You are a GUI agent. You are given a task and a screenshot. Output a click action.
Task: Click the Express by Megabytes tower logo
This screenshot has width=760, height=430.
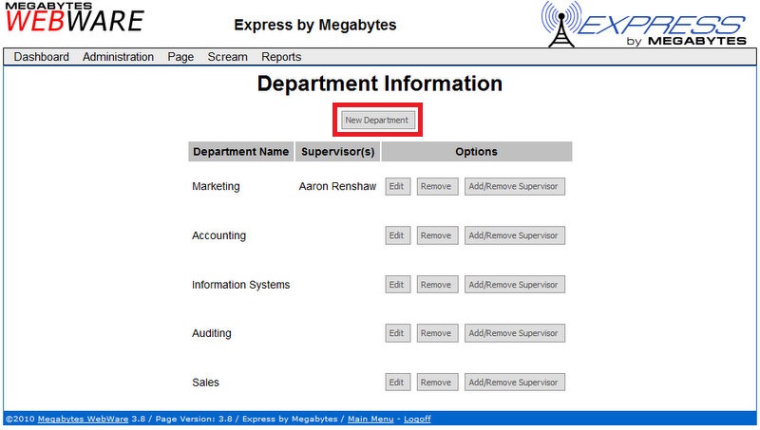pos(643,24)
